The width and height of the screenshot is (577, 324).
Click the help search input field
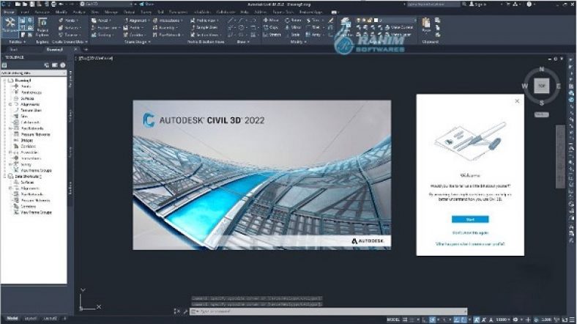point(433,4)
